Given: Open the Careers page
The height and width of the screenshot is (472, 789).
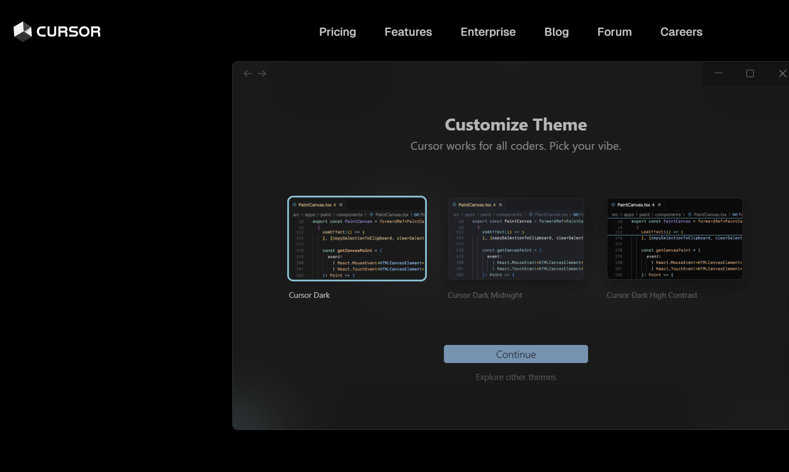Looking at the screenshot, I should (681, 32).
